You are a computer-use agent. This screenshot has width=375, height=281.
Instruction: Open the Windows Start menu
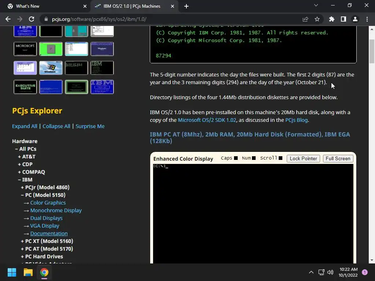(12, 272)
